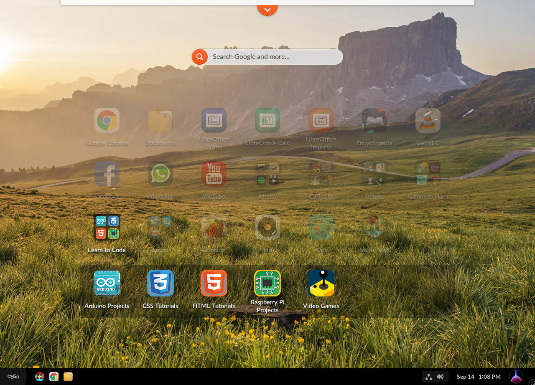Click the Learn to Code folder icon
The height and width of the screenshot is (385, 535).
point(107,227)
